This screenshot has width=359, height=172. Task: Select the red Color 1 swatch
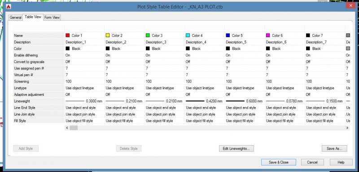68,35
